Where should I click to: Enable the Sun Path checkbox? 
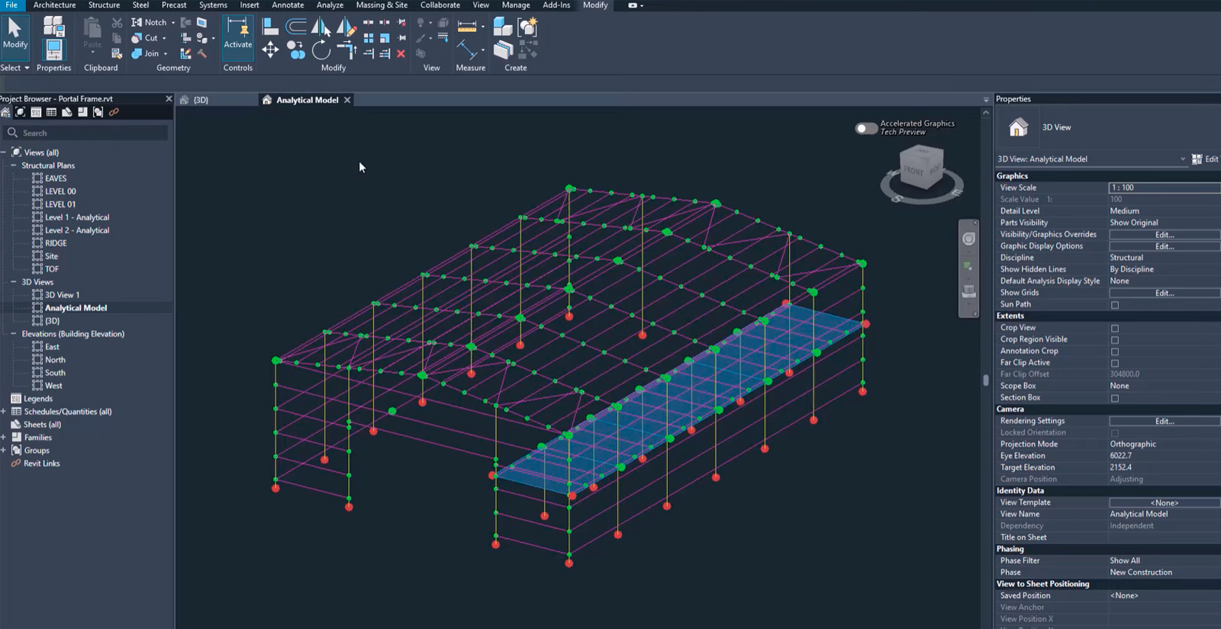[x=1115, y=305]
